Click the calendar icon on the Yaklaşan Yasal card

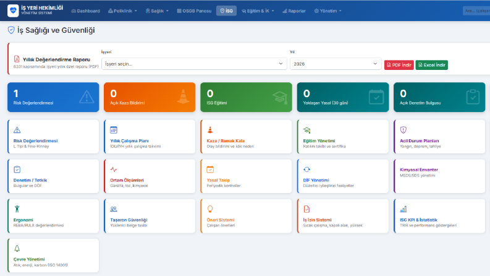376,97
